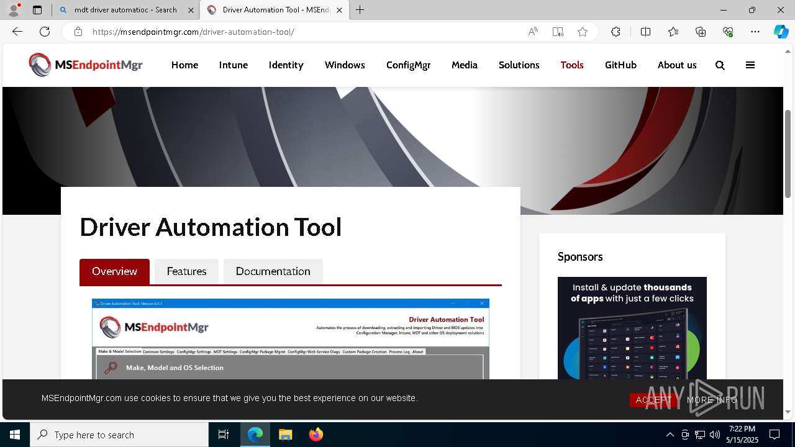This screenshot has width=795, height=447.
Task: Open Edge Settings and more menu
Action: [x=755, y=32]
